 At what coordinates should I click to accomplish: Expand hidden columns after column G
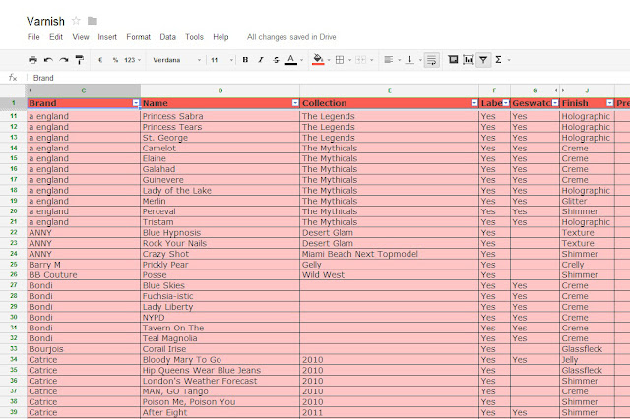(x=556, y=90)
